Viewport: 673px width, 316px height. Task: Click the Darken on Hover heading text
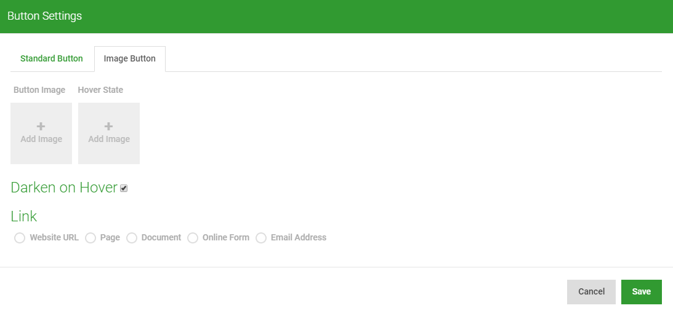(64, 188)
